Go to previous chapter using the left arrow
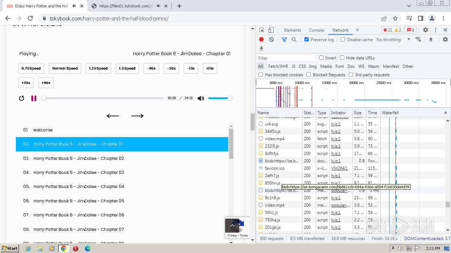The height and width of the screenshot is (253, 451). [x=113, y=116]
